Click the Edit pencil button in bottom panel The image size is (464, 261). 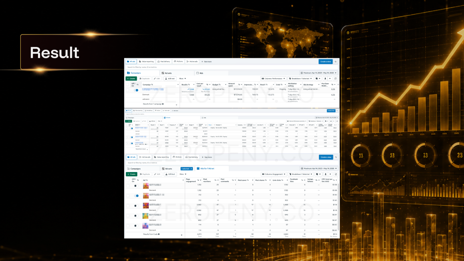(157, 174)
